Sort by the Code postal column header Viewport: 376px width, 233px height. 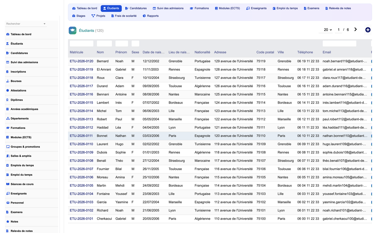pyautogui.click(x=265, y=52)
